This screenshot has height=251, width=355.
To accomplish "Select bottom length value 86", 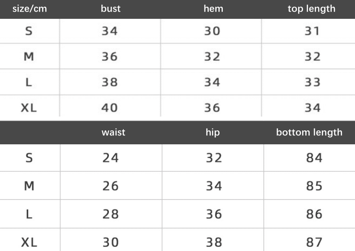I will (x=314, y=214).
